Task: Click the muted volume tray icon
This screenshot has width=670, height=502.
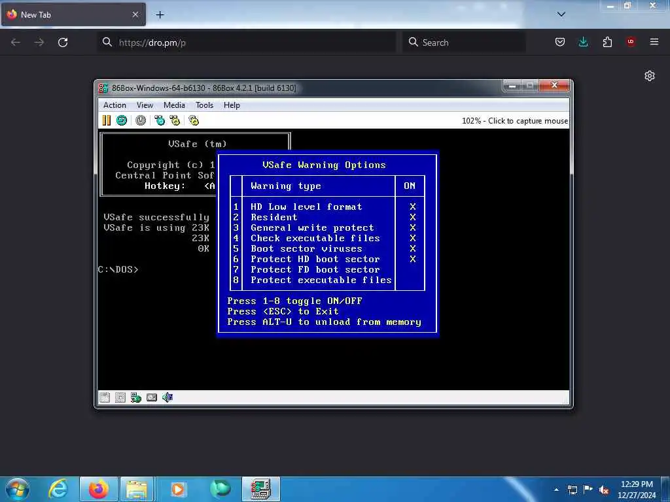Action: coord(604,490)
